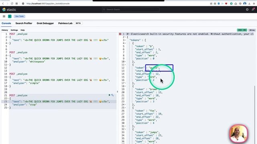Open the browser downloads arrow icon
The width and height of the screenshot is (257, 144).
[249, 4]
